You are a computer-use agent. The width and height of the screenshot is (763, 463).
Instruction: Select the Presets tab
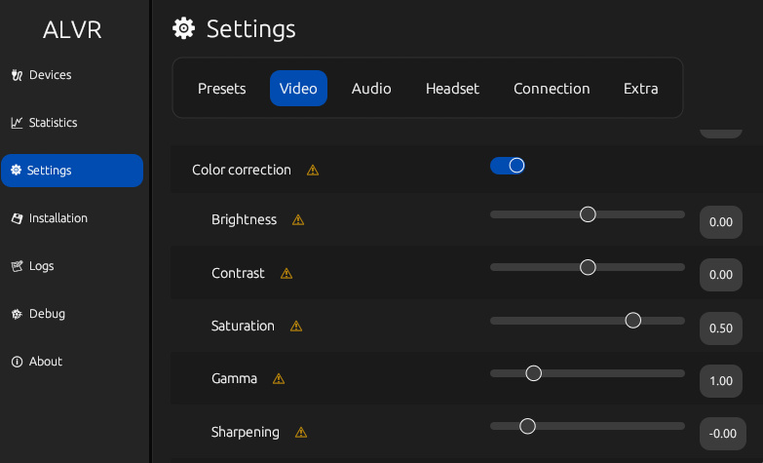222,89
